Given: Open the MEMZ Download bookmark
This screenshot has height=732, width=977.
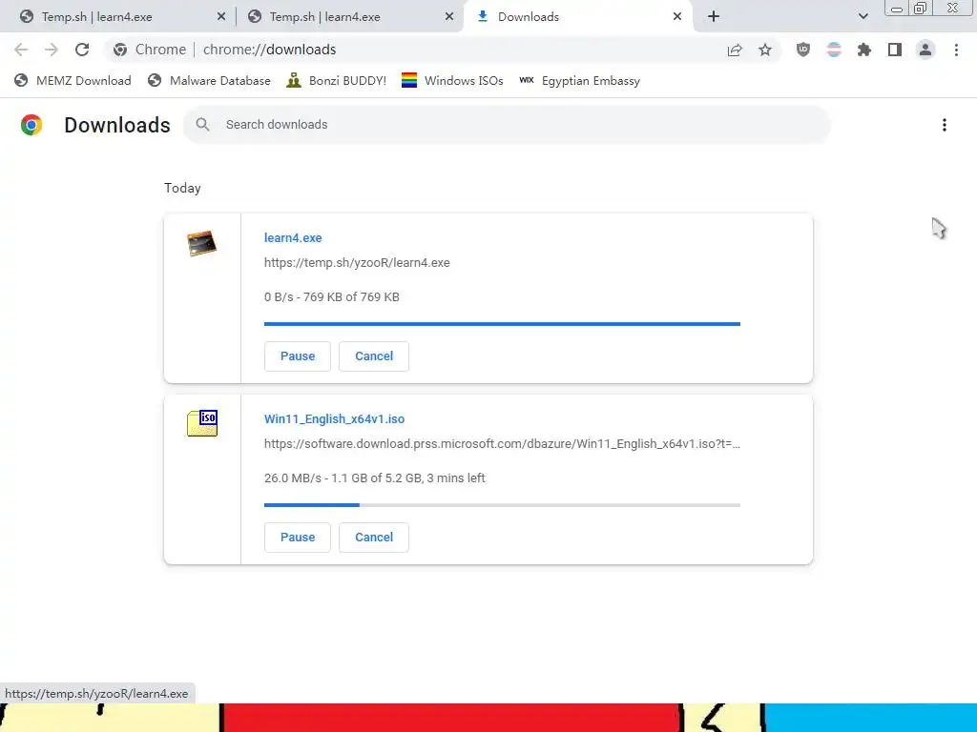Looking at the screenshot, I should [x=73, y=81].
